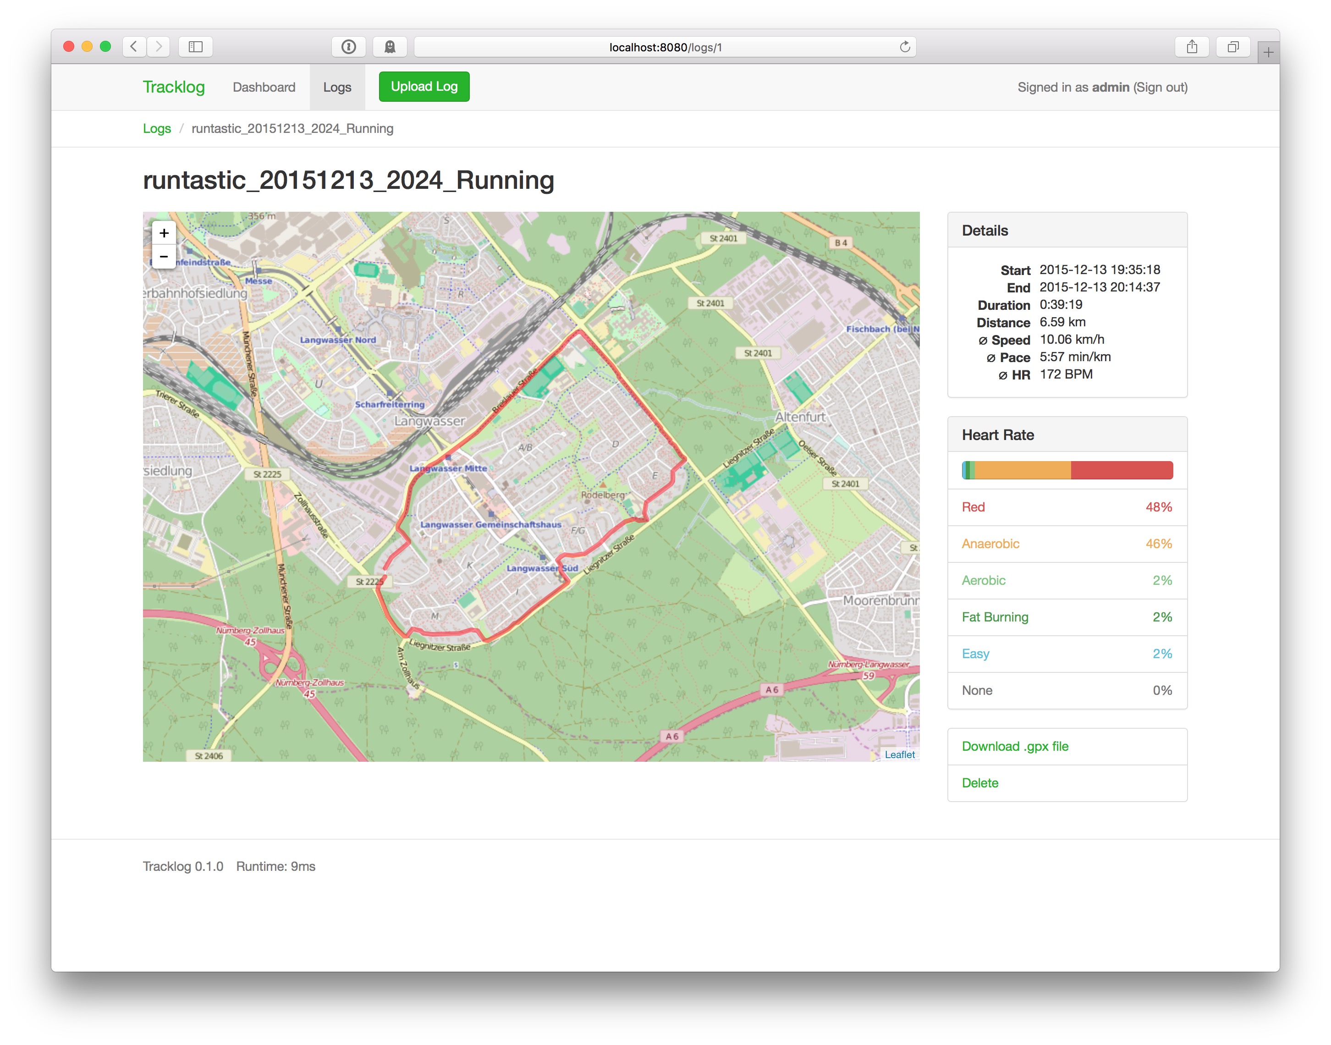Reload the page

pos(905,47)
